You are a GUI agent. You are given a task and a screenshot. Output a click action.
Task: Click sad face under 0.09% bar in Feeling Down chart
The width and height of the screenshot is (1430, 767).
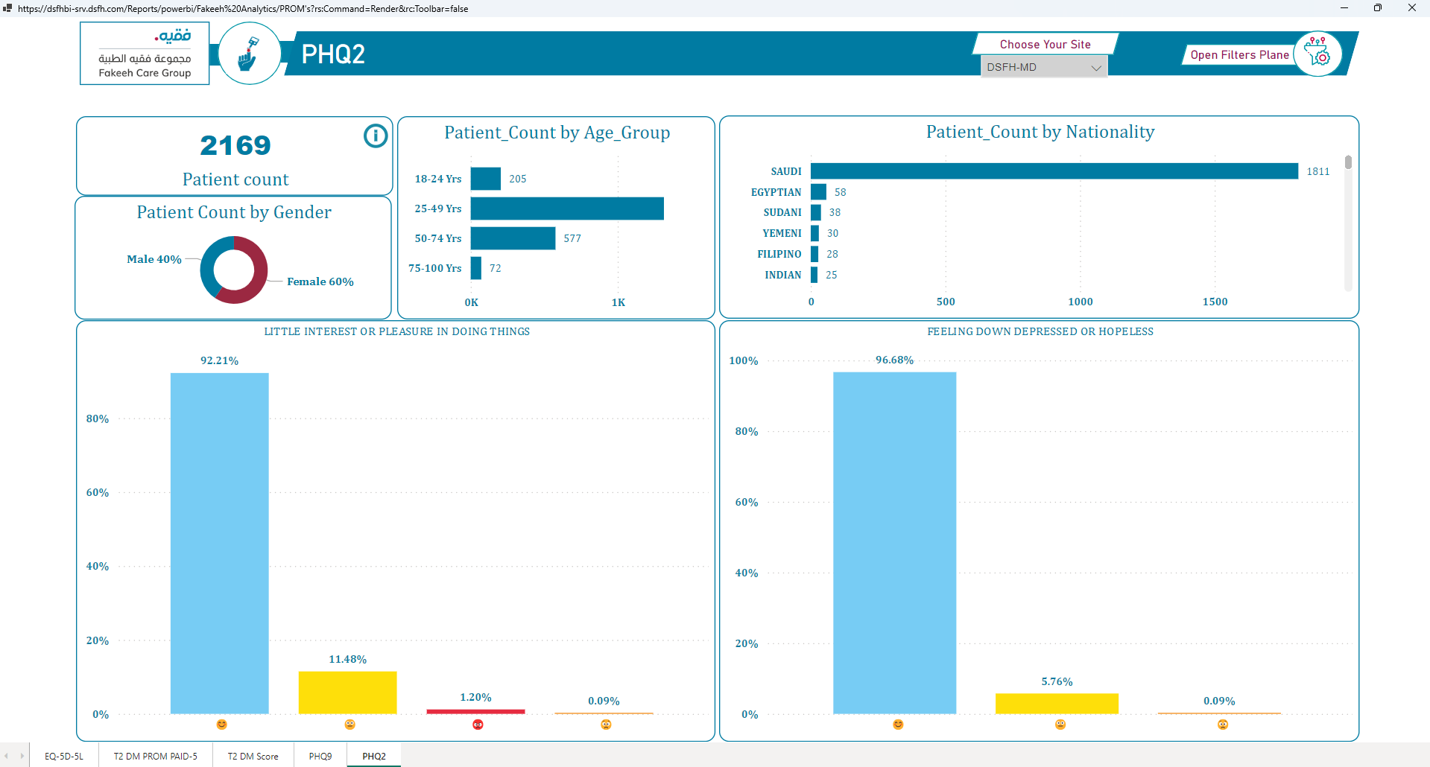pos(1223,725)
